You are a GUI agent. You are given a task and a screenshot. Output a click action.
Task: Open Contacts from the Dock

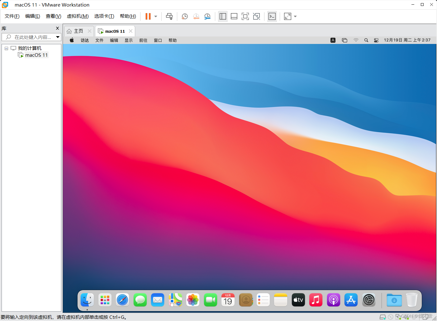point(246,300)
